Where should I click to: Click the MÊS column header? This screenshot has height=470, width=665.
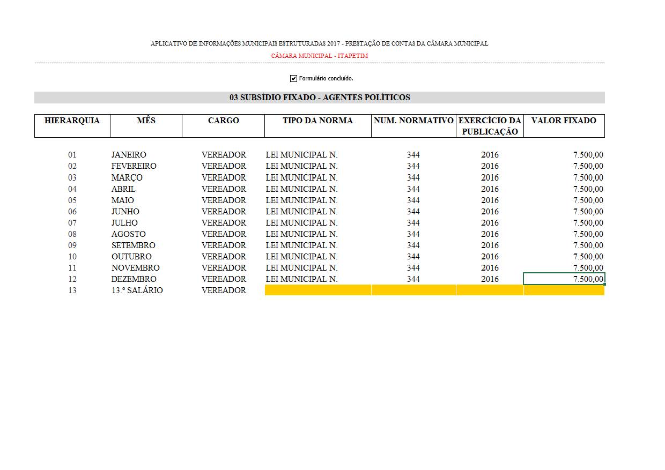pyautogui.click(x=146, y=121)
